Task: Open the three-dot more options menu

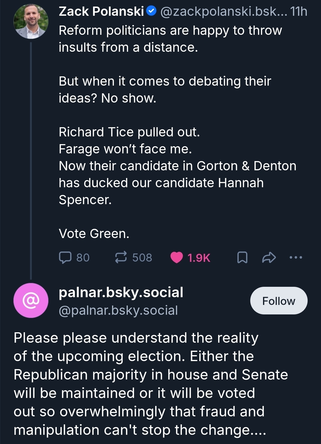Action: pos(296,257)
